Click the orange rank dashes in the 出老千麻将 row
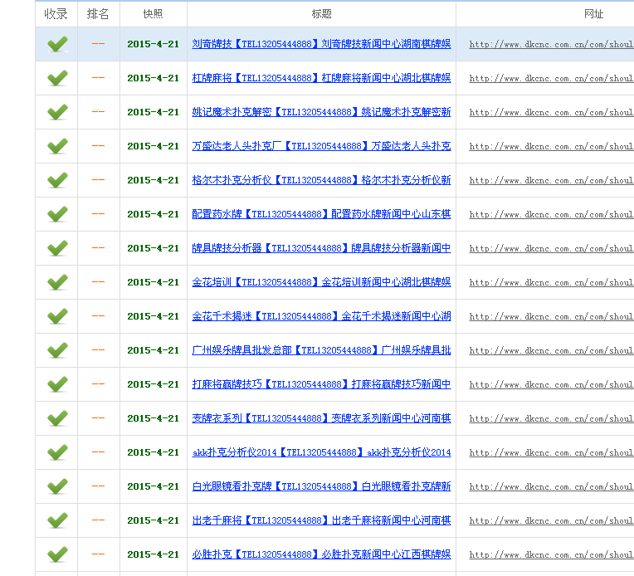 pyautogui.click(x=98, y=520)
